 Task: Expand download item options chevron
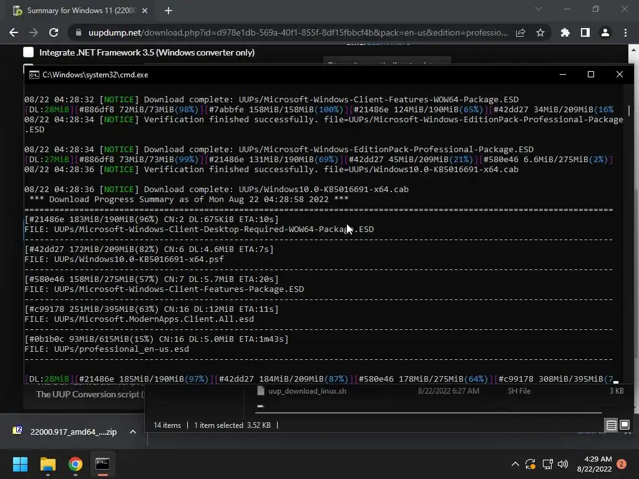pos(133,432)
